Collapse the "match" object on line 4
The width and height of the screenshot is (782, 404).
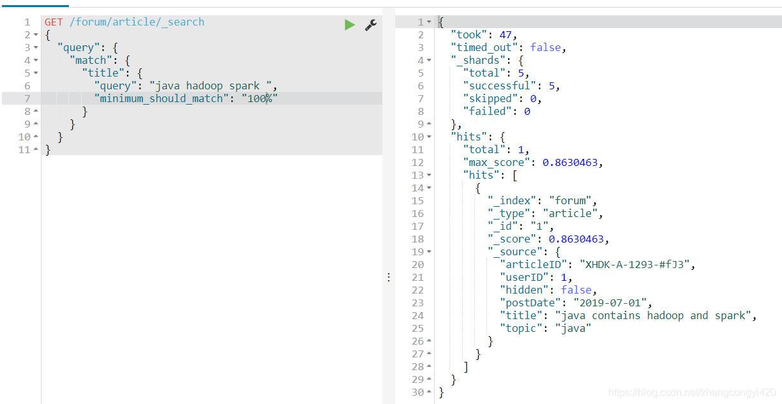click(35, 60)
